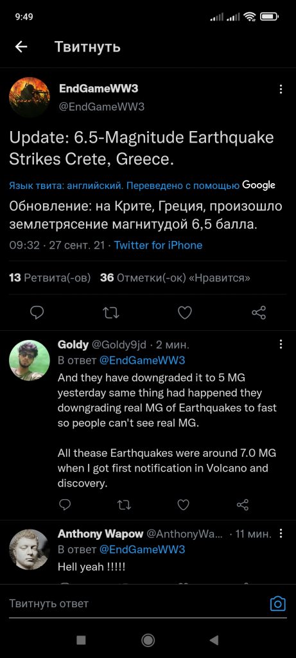Tap the back arrow in the header
This screenshot has height=658, width=296.
tap(21, 47)
